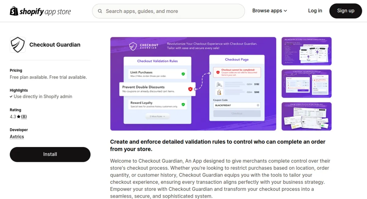Expand the 5 More Rules chevron
The image size is (367, 199).
click(164, 116)
